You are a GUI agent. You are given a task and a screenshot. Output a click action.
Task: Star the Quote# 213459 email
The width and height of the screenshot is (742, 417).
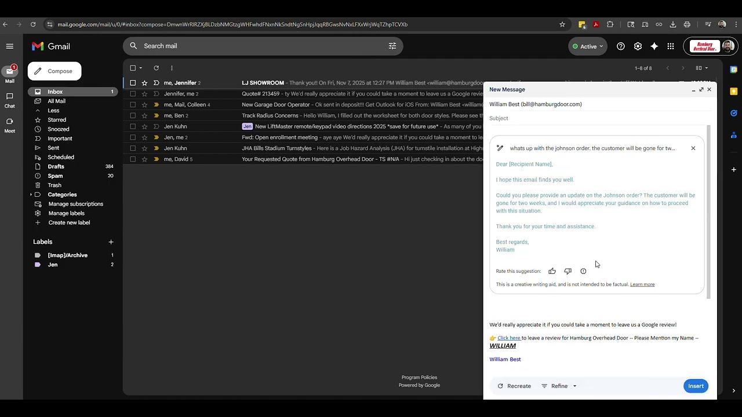144,94
